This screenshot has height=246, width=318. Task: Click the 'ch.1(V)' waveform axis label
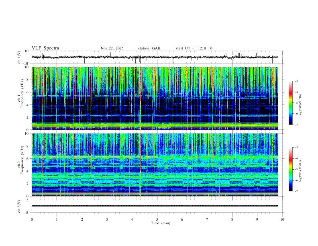tap(19, 57)
